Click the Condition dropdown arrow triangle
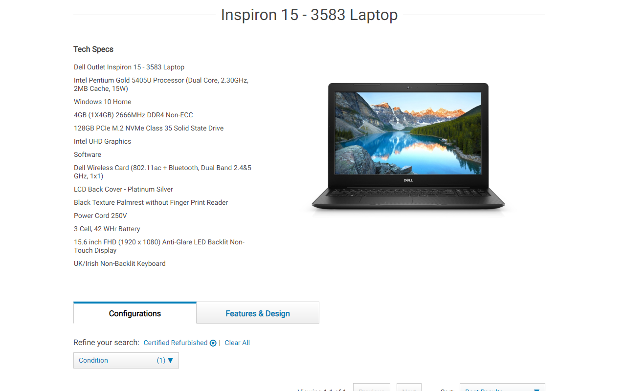Screen dimensions: 626x391 (x=171, y=360)
